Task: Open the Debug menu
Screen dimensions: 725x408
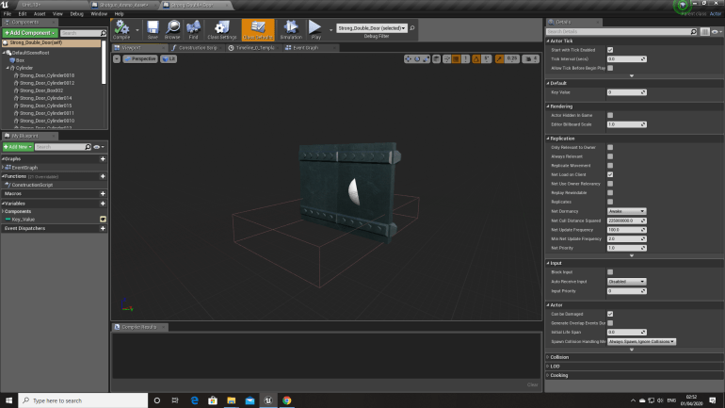Action: pos(77,14)
